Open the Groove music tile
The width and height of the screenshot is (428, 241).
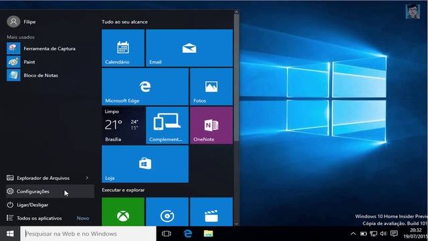[167, 212]
